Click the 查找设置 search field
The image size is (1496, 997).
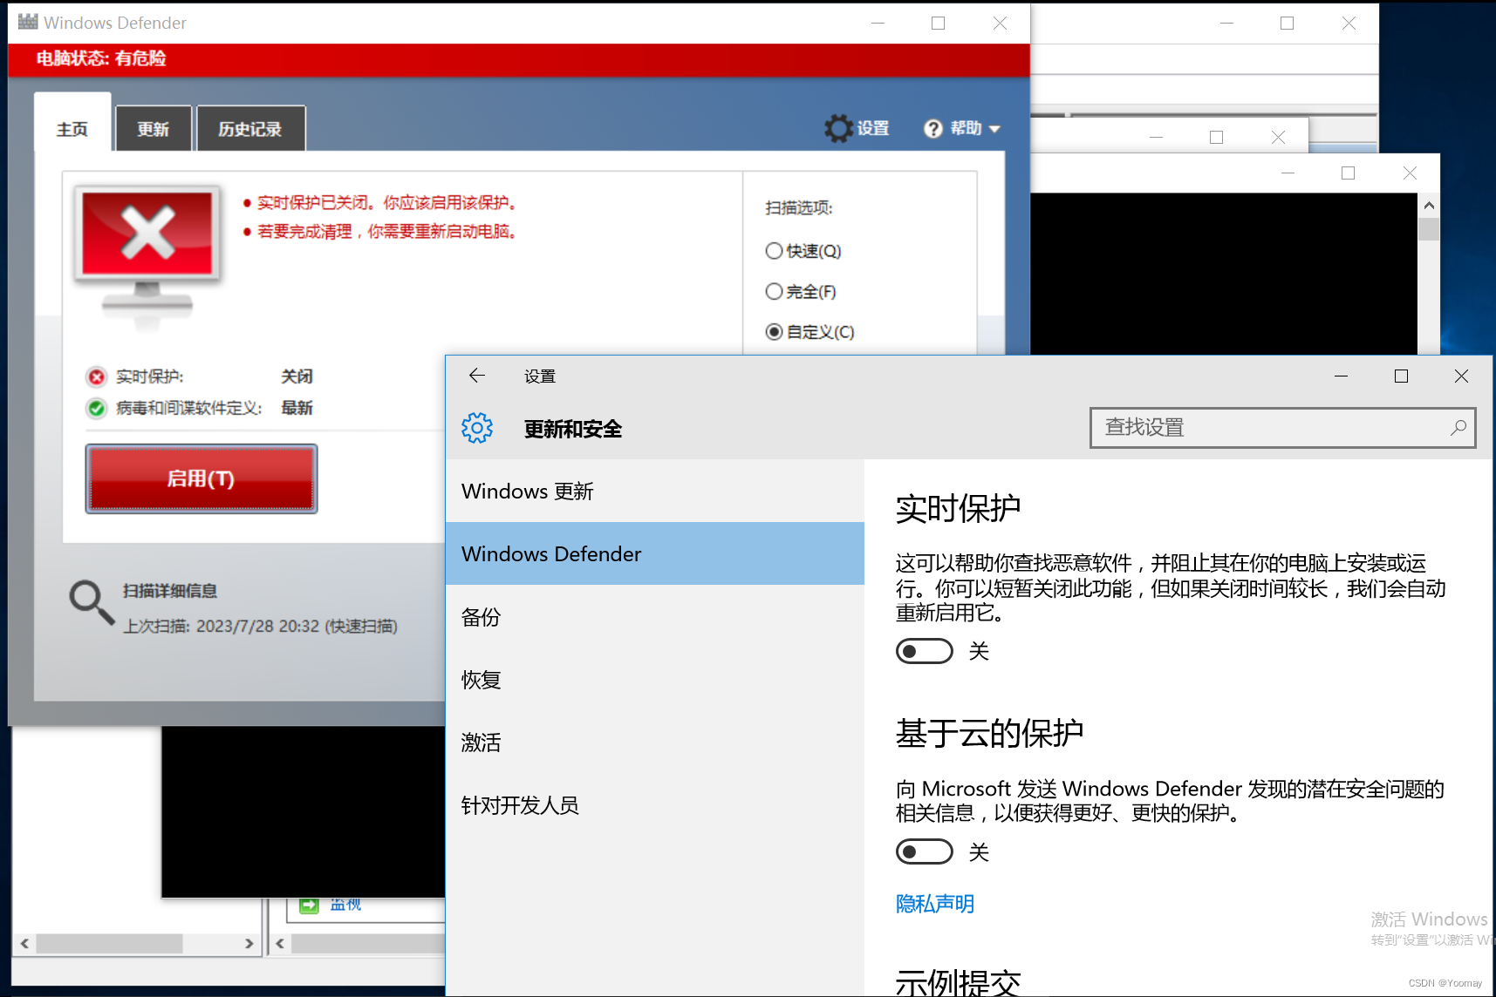point(1282,428)
